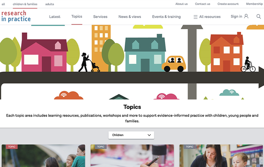Expand the Children dropdown chevron

click(149, 135)
